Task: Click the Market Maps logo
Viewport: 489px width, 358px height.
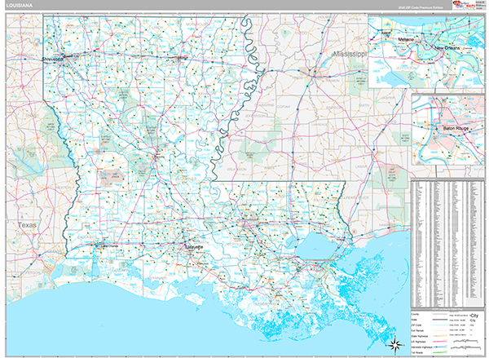Action: [464, 5]
